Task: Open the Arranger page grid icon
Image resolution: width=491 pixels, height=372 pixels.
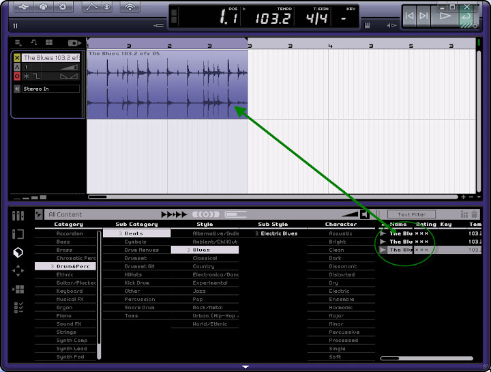Action: (x=18, y=289)
